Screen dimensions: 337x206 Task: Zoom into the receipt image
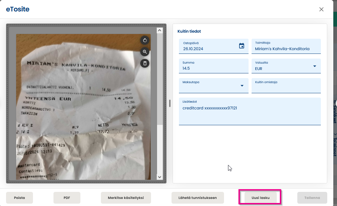point(145,52)
